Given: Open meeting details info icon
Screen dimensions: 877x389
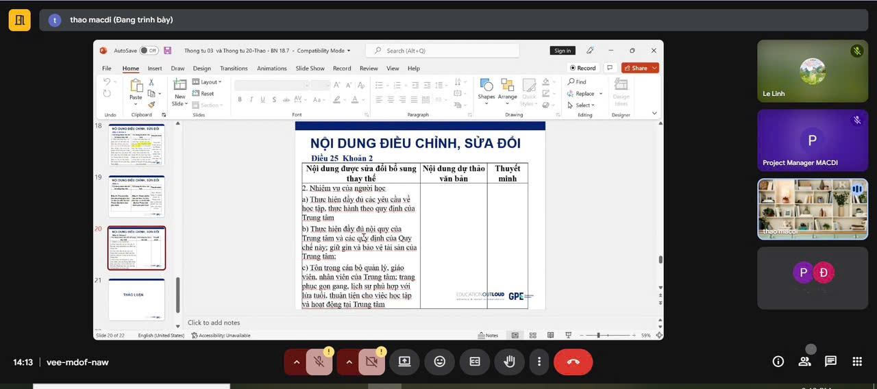Looking at the screenshot, I should click(x=778, y=362).
